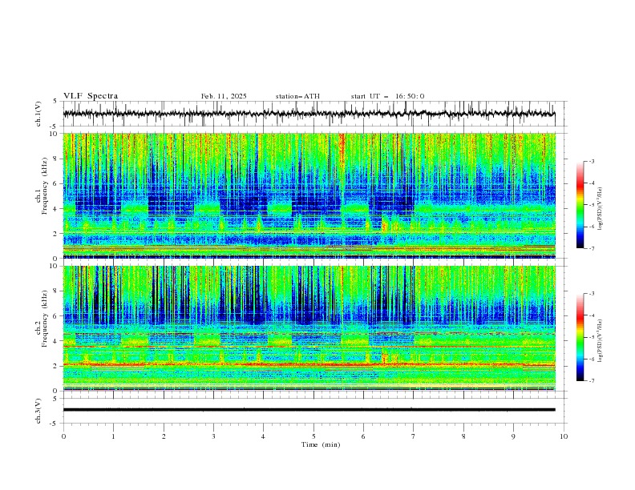Click time axis tick label "3"
The image size is (635, 490).
[213, 436]
